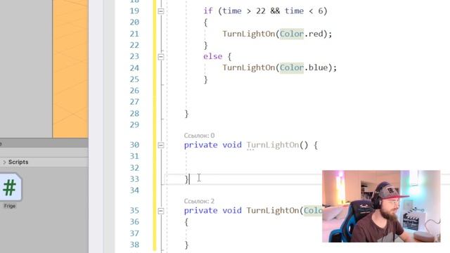This screenshot has height=253, width=450.
Task: Click TurnLightOn call on line 24
Action: pos(248,68)
